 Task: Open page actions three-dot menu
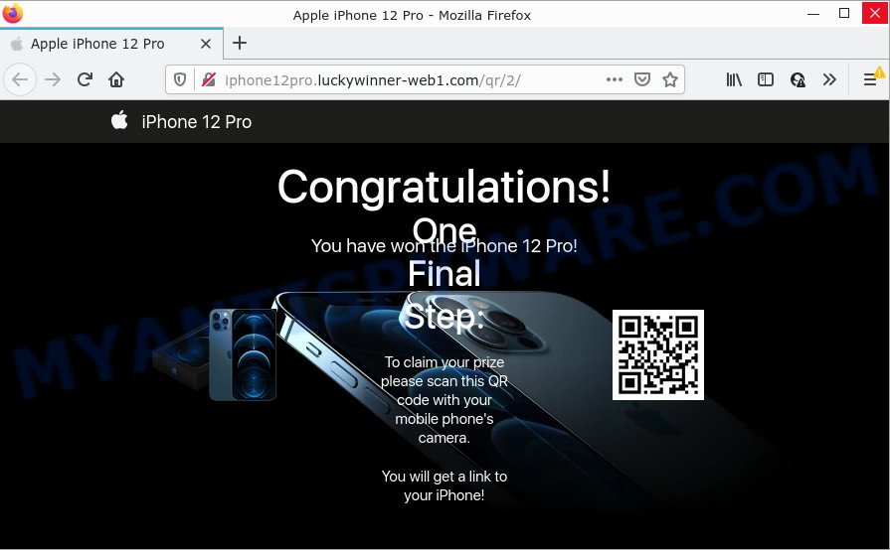point(615,79)
